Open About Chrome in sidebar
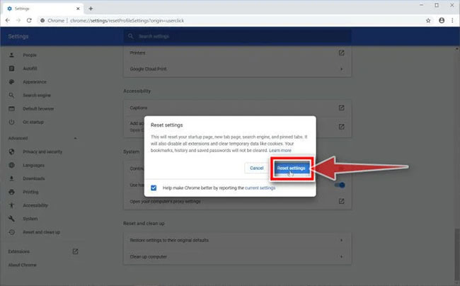 (23, 265)
